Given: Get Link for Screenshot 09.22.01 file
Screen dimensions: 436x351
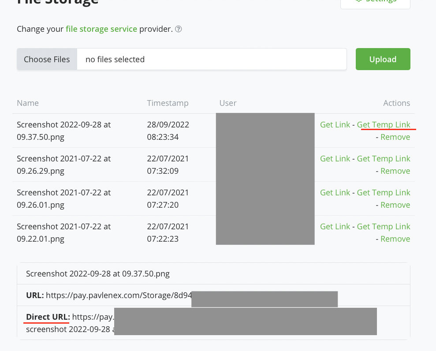Looking at the screenshot, I should 335,226.
